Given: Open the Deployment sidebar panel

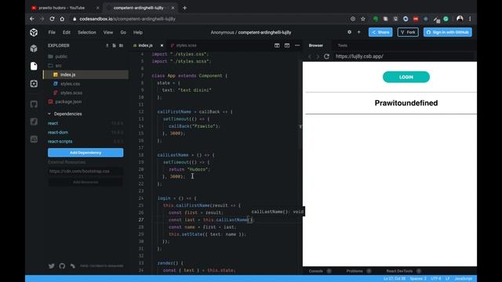Looking at the screenshot, I should pyautogui.click(x=34, y=121).
